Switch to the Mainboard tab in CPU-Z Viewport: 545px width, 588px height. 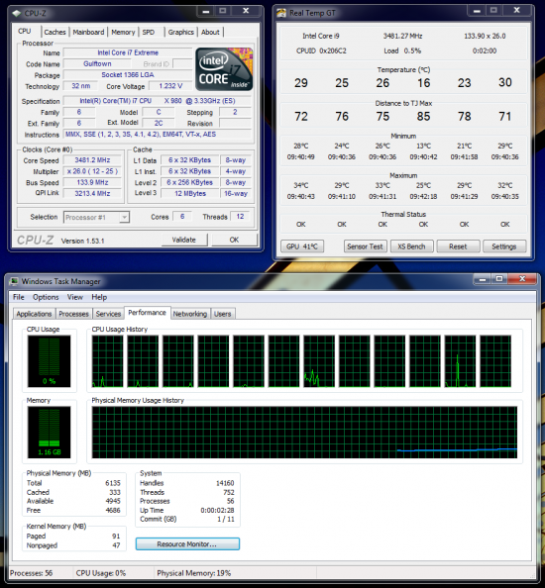pos(88,33)
